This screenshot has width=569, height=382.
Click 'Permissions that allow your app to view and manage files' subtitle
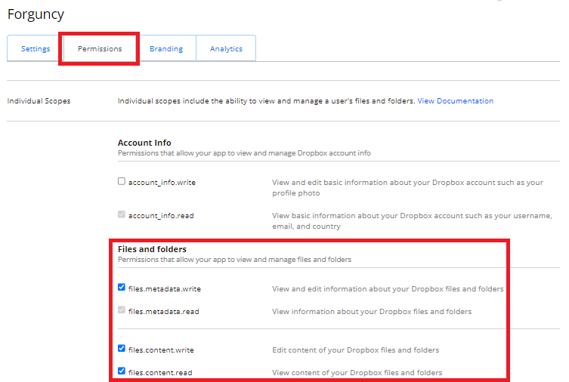tap(234, 260)
